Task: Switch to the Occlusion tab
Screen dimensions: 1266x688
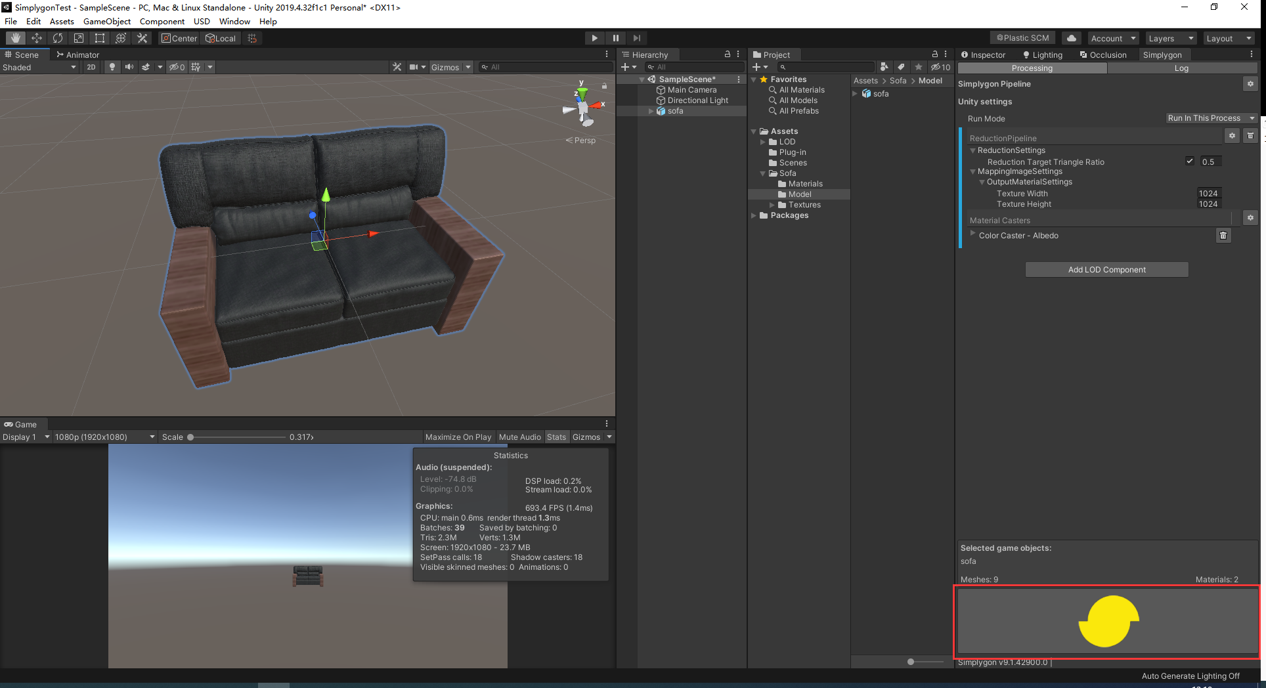Action: click(x=1103, y=54)
